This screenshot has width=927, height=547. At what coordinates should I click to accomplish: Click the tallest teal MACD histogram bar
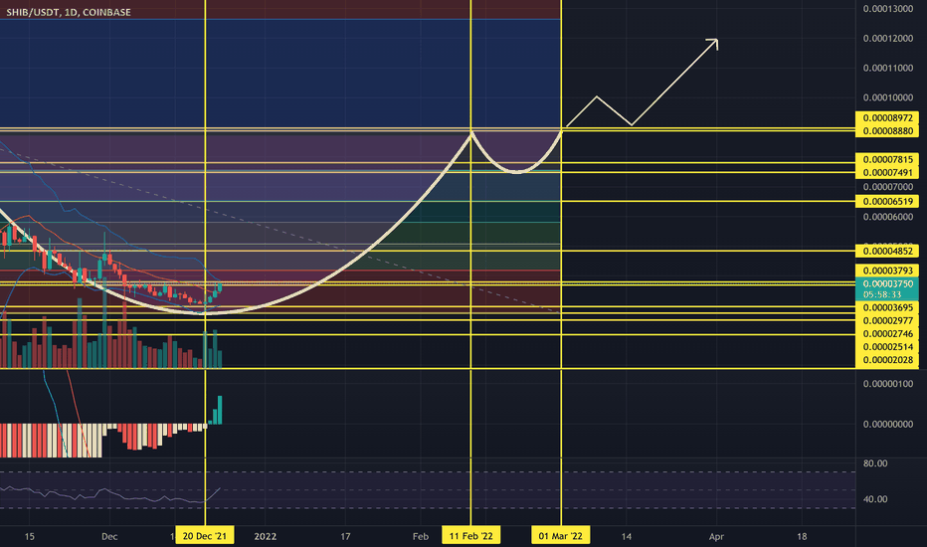coord(220,410)
